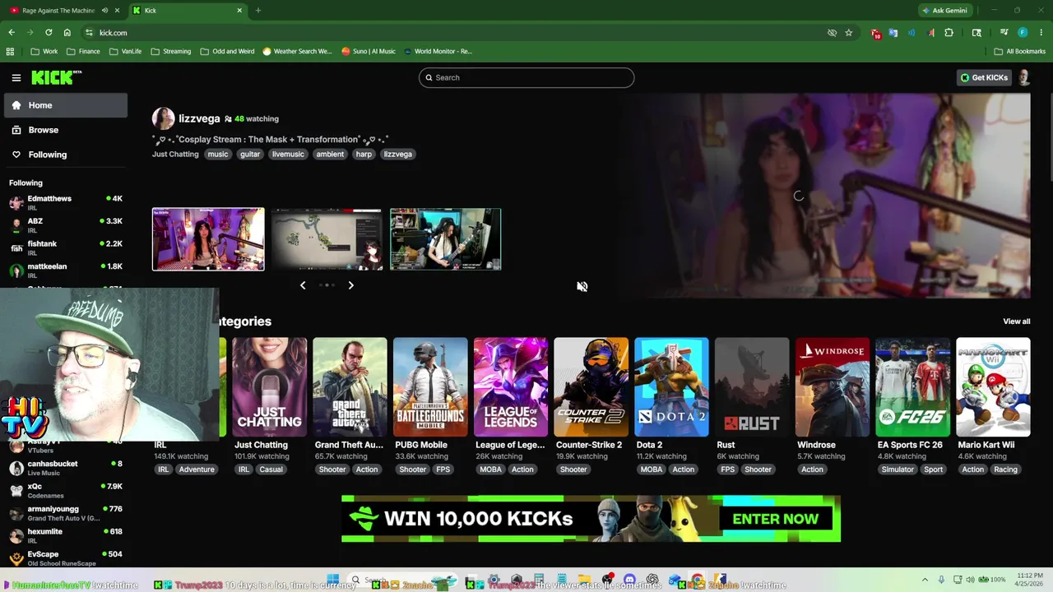Focus the Kick Search field
The width and height of the screenshot is (1053, 592).
(x=526, y=77)
